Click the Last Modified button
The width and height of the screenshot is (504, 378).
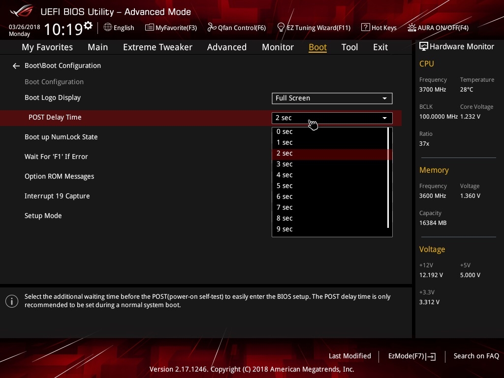click(x=350, y=356)
